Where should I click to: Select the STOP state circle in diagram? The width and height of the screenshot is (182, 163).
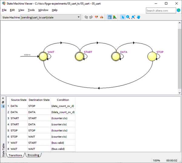click(x=152, y=56)
